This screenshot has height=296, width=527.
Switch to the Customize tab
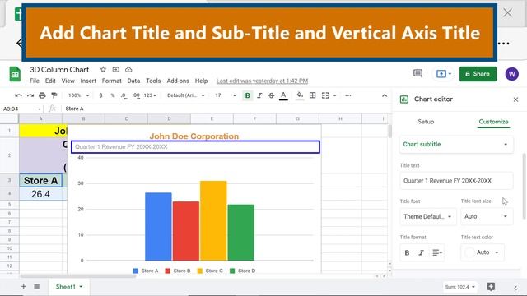[493, 122]
